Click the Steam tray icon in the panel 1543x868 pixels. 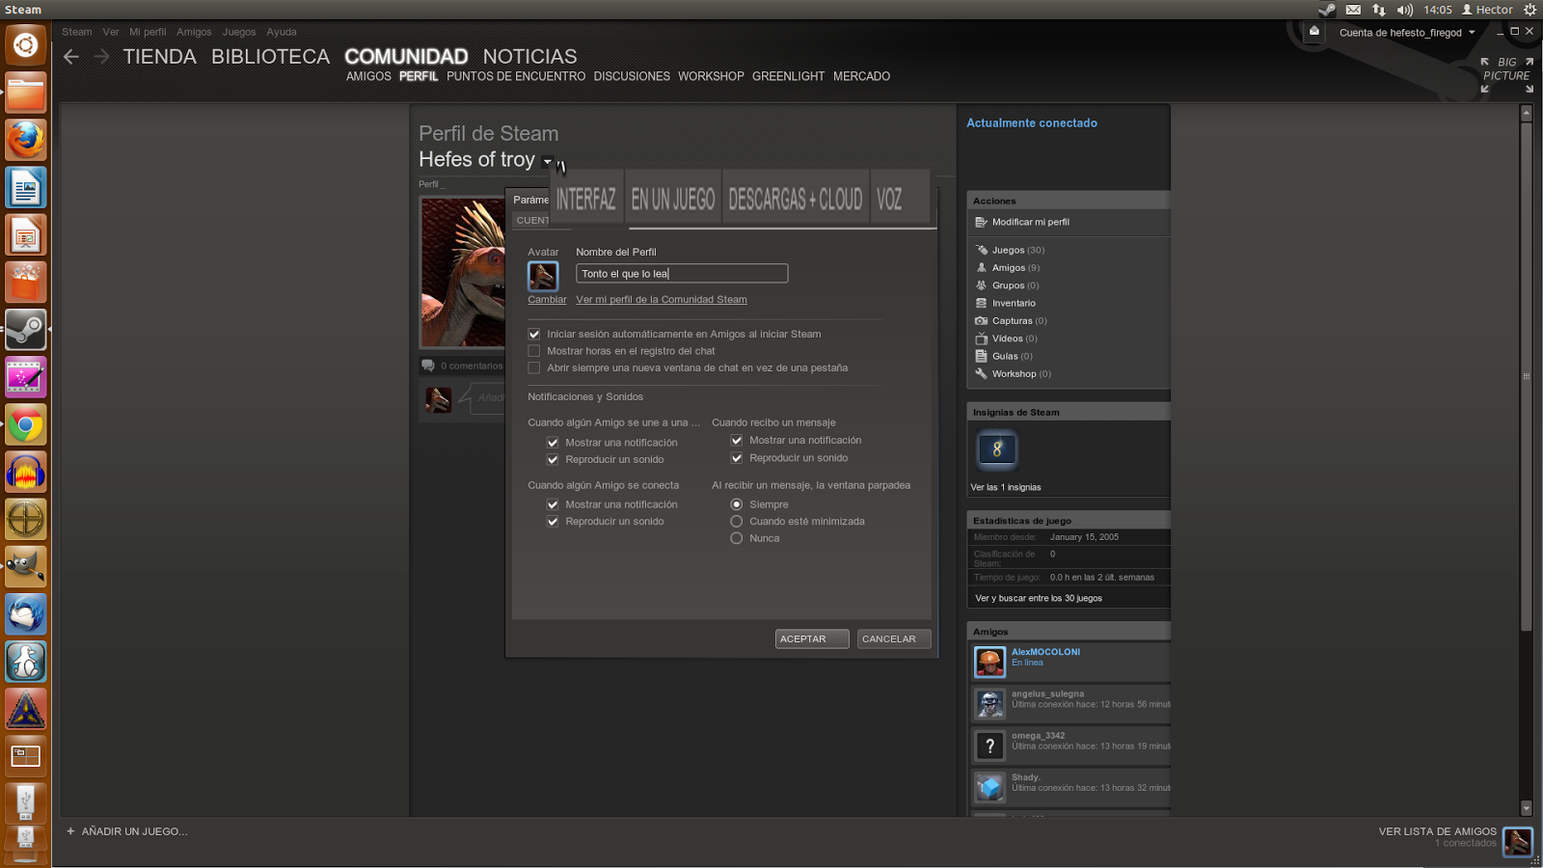click(1326, 11)
